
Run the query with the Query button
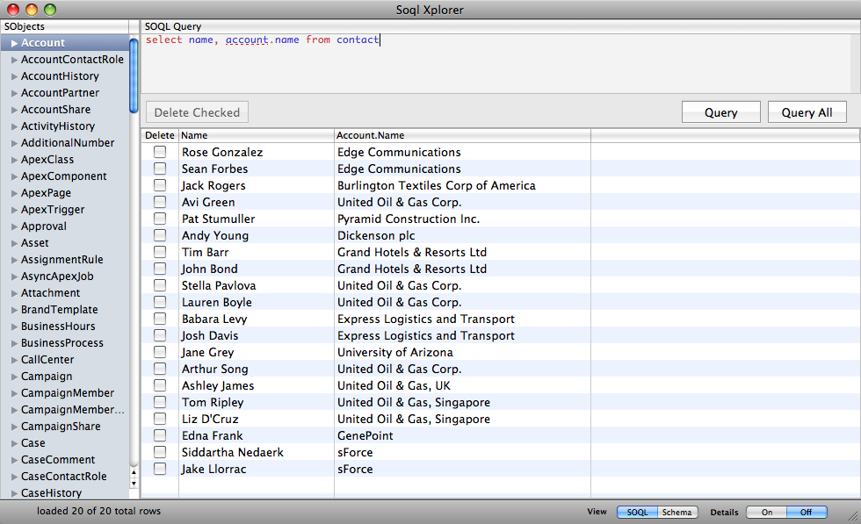pos(721,112)
